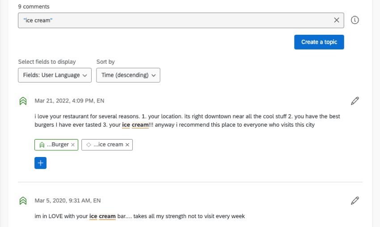
Task: Edit the Mar 21, 2022 comment
Action: click(355, 101)
